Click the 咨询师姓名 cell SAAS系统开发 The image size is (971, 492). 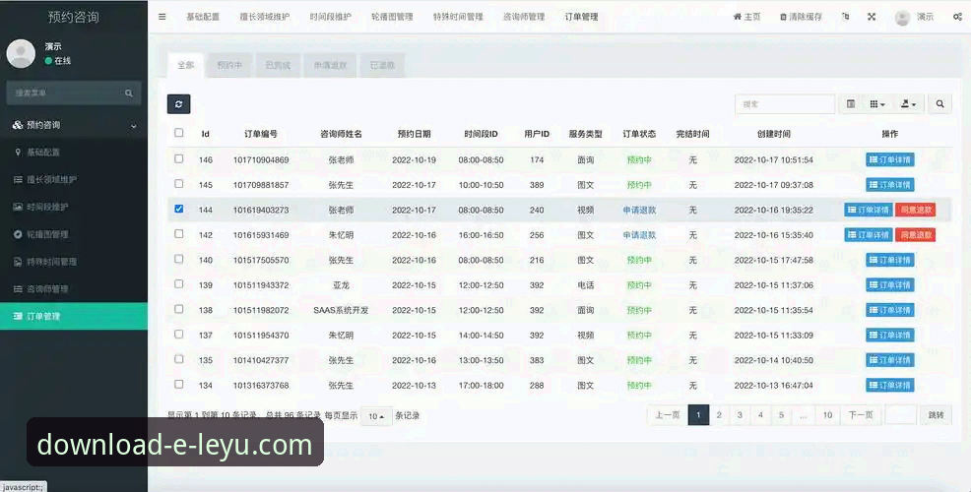point(341,310)
